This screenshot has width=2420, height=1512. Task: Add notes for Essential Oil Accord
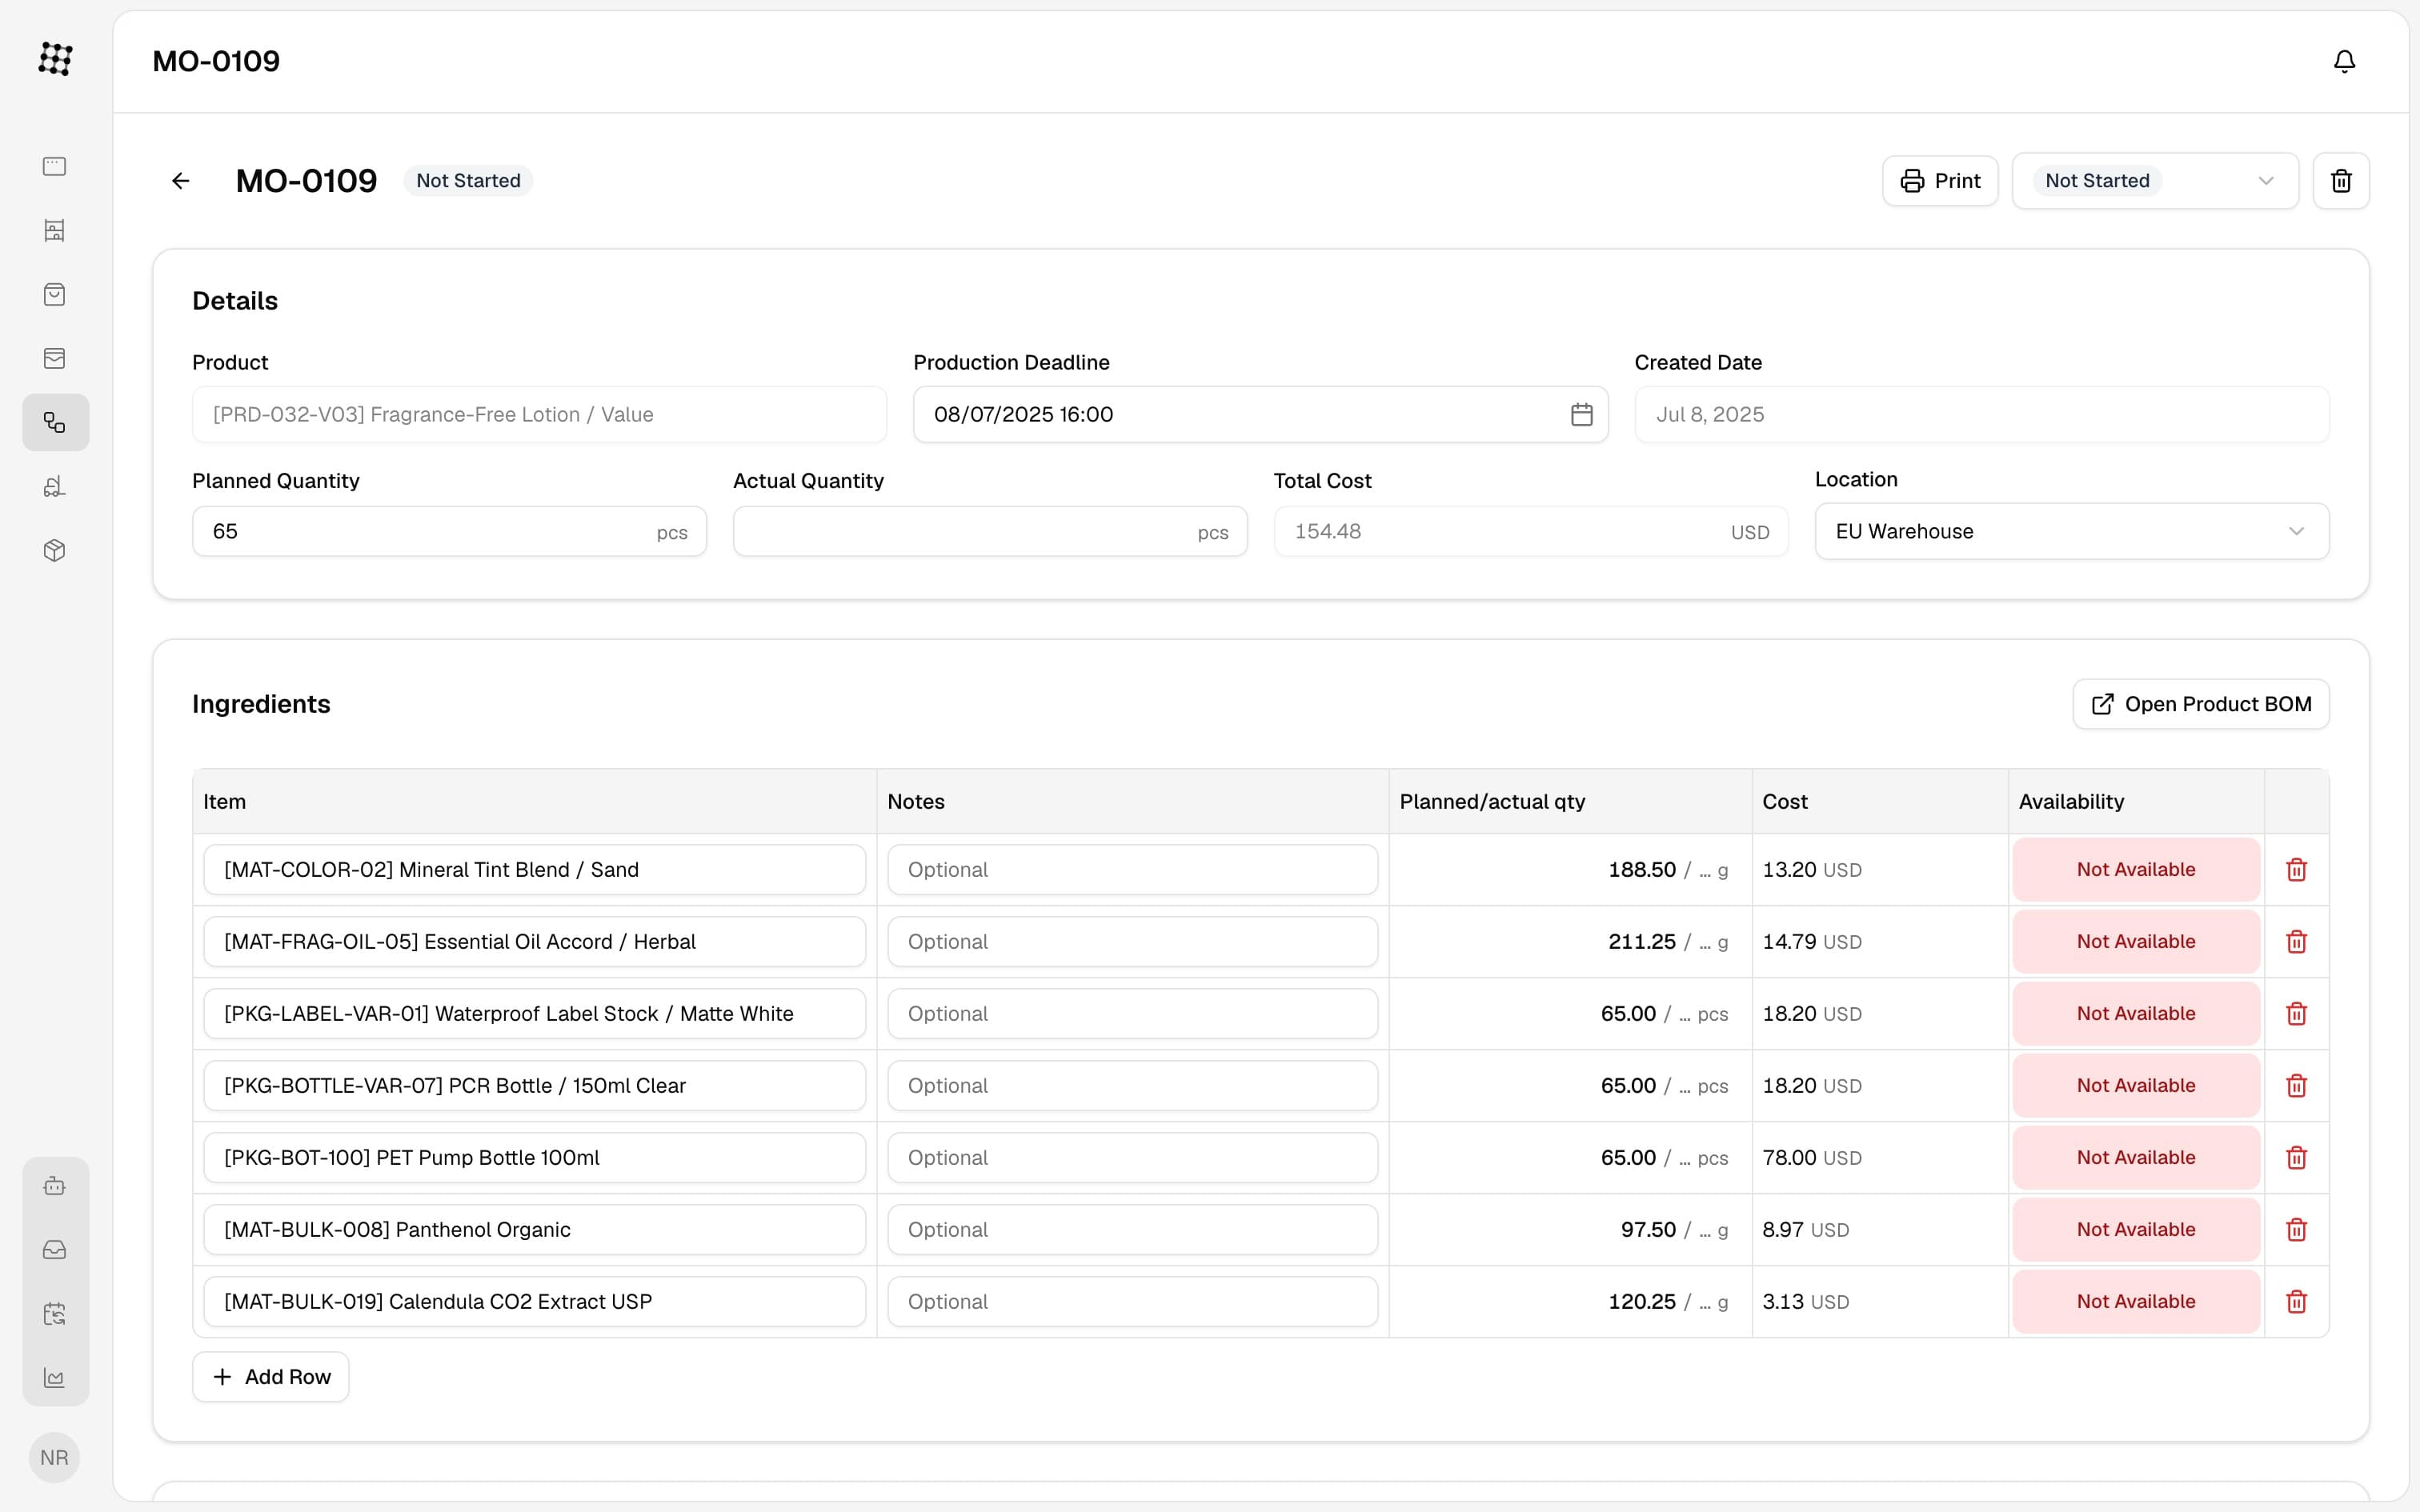click(1132, 942)
